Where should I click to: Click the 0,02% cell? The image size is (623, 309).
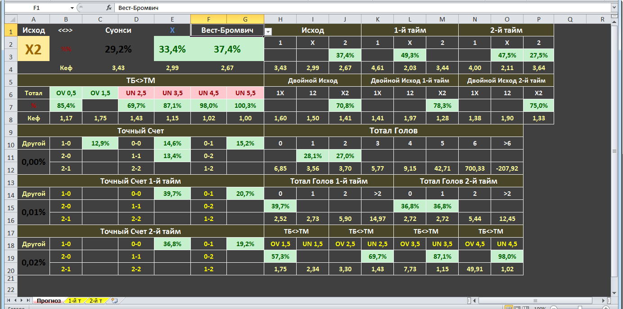click(34, 263)
